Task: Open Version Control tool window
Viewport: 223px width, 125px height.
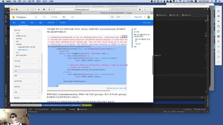Action: [58, 109]
